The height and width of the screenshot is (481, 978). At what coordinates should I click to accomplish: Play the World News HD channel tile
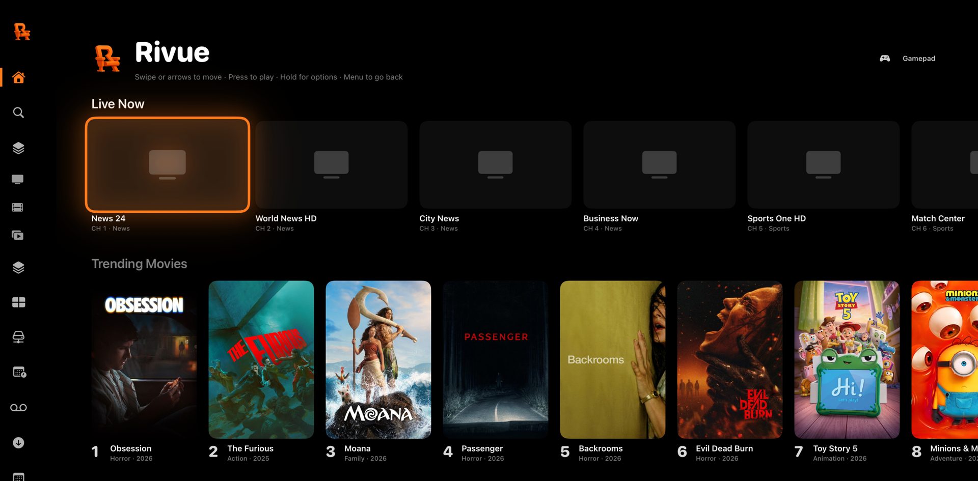coord(331,164)
